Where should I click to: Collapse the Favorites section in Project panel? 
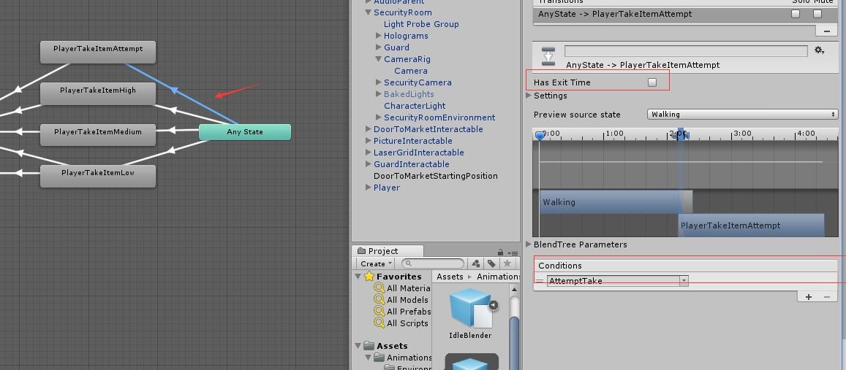pos(358,277)
